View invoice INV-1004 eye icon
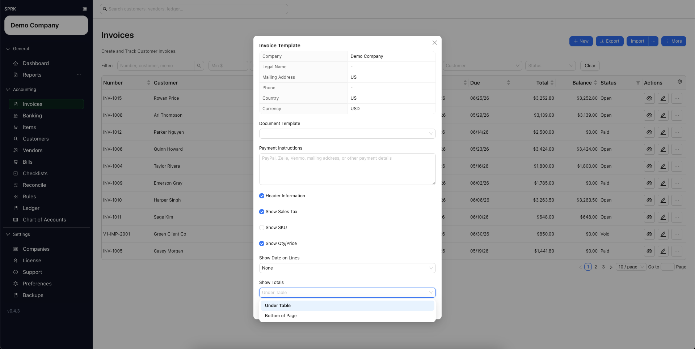The height and width of the screenshot is (349, 695). click(x=649, y=166)
